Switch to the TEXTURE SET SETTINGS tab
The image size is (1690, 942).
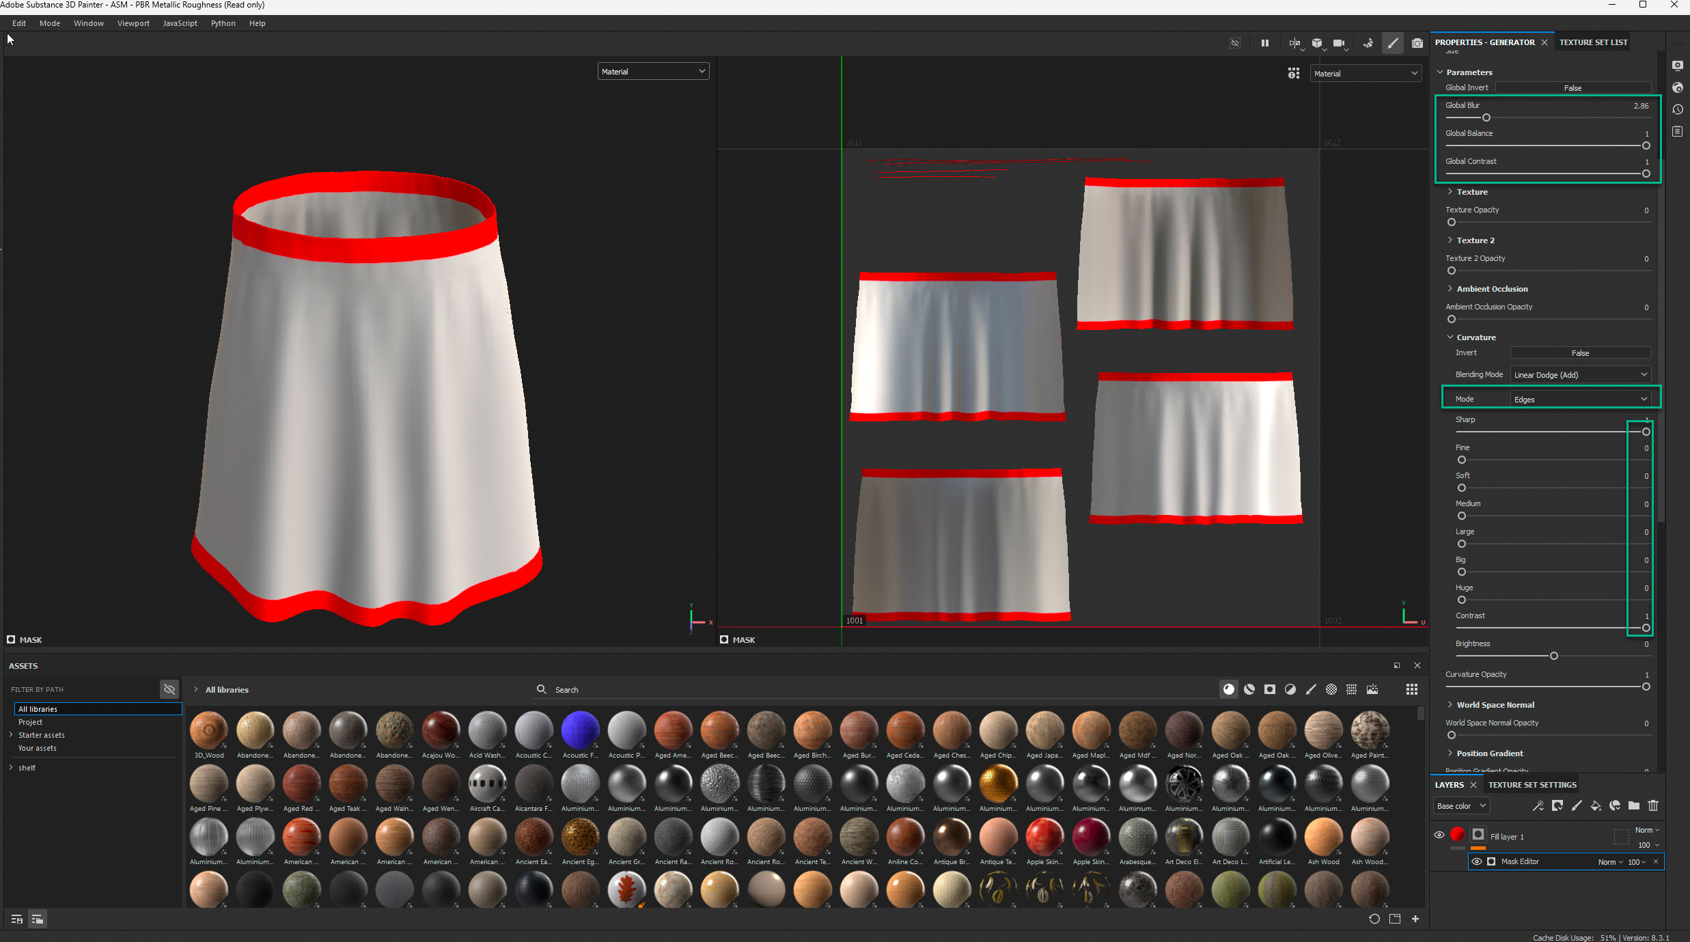(1532, 784)
